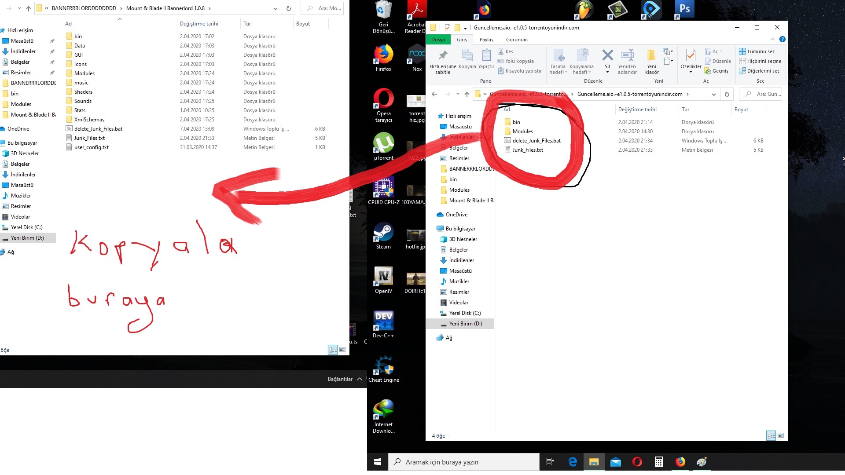Select OneDrive in Guncelleme window sidebar
Viewport: 845px width, 475px height.
(456, 215)
